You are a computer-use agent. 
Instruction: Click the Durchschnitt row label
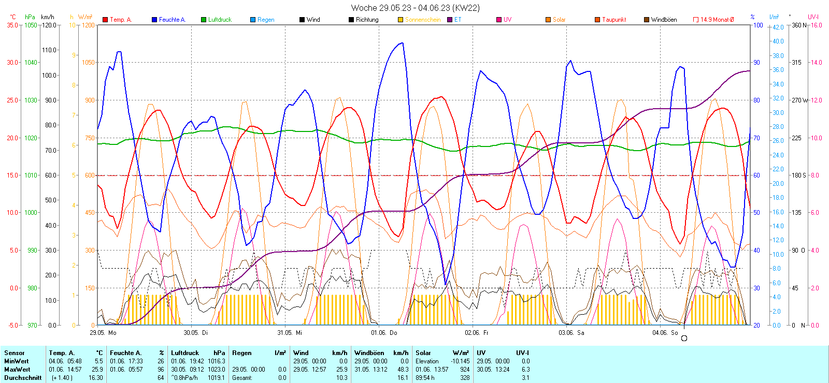[x=23, y=378]
